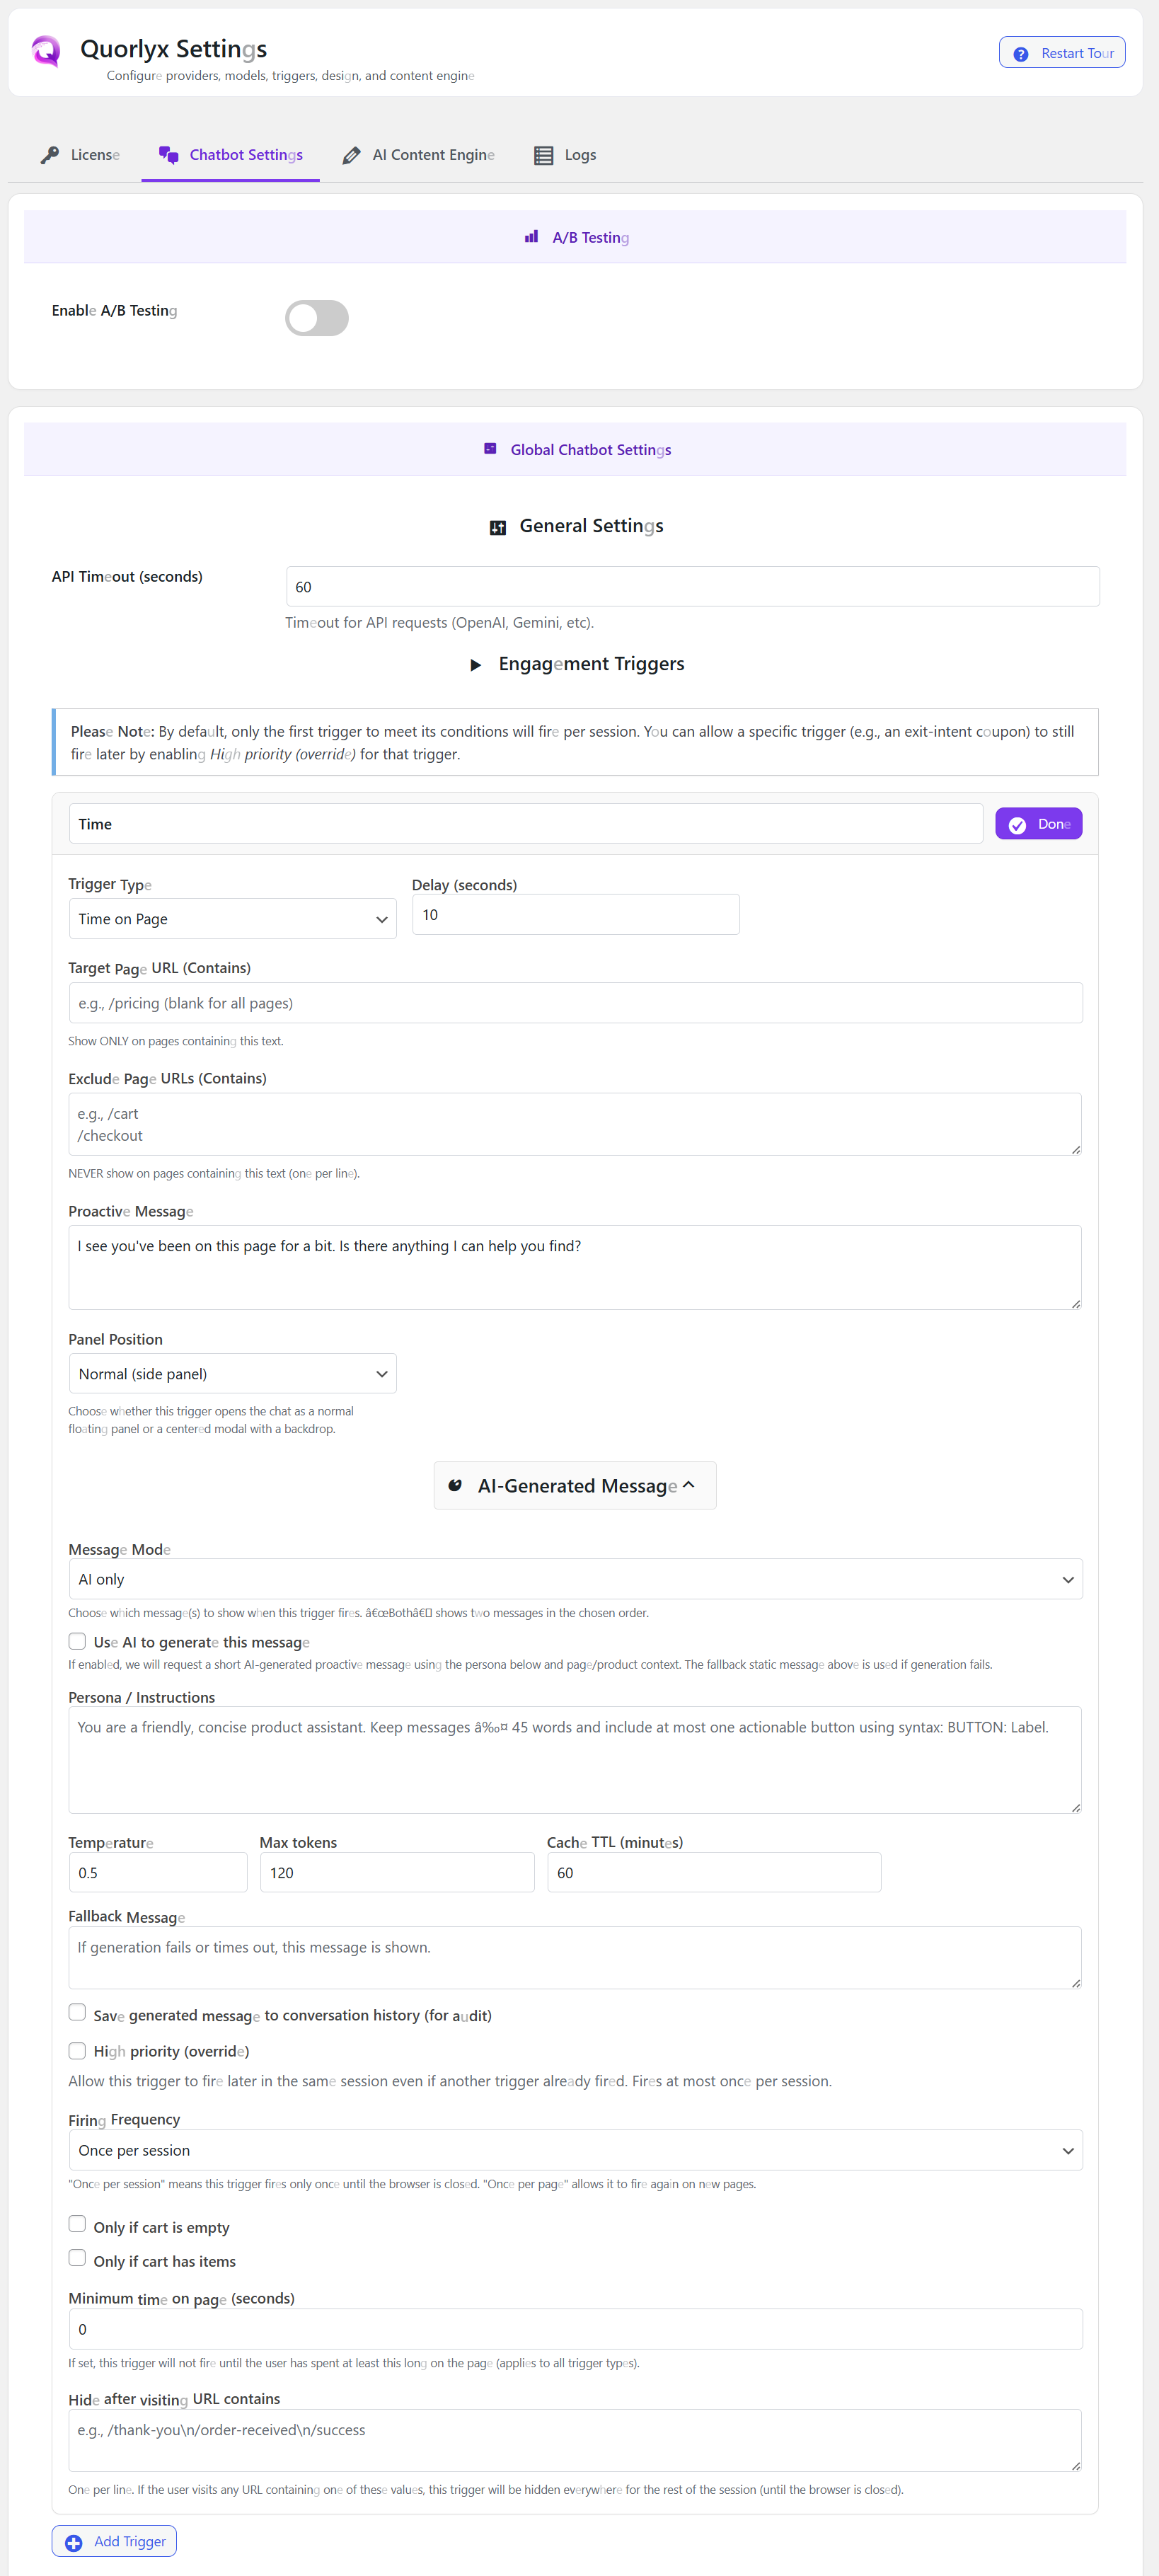Click the AI-Generated Message sparkle icon
This screenshot has width=1159, height=2576.
pyautogui.click(x=457, y=1486)
